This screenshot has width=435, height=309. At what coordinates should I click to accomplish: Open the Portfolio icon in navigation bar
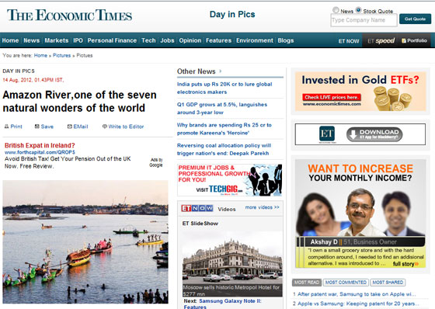pos(404,41)
